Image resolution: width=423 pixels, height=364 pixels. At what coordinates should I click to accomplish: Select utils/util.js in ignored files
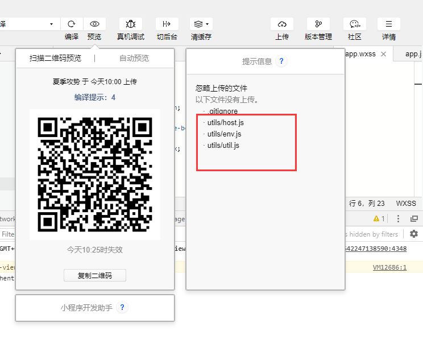pos(223,145)
